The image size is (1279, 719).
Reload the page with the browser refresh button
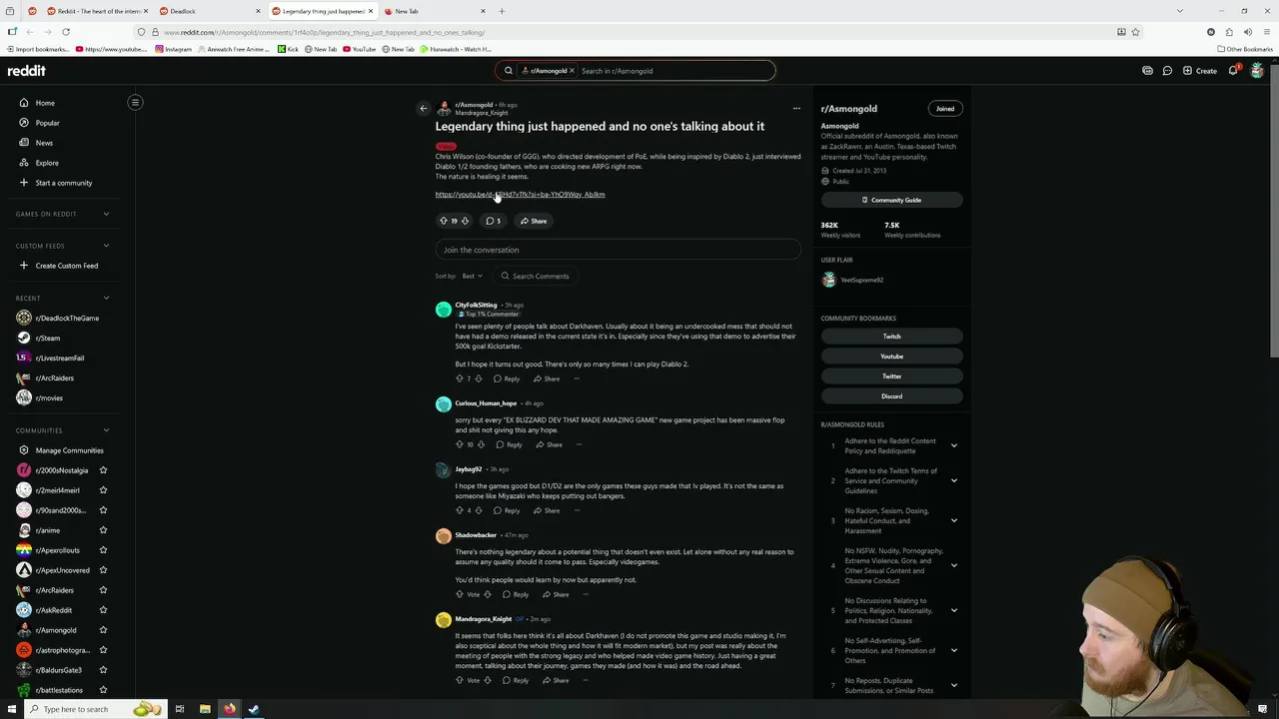tap(66, 32)
